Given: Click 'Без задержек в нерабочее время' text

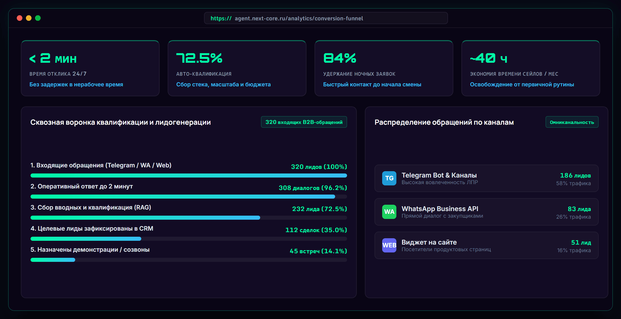Looking at the screenshot, I should [76, 84].
